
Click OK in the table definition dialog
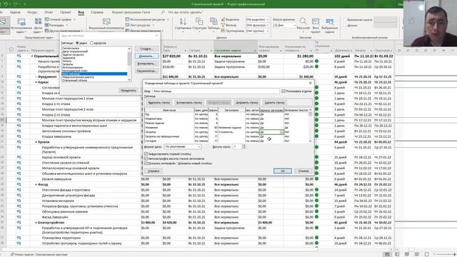click(x=283, y=171)
